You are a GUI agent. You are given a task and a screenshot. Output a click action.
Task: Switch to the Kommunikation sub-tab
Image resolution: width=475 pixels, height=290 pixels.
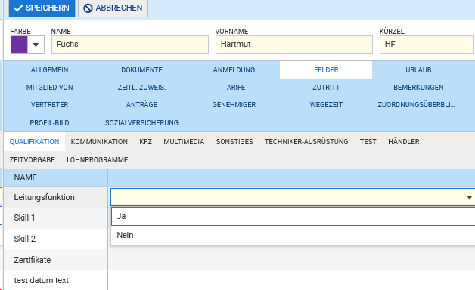(99, 142)
